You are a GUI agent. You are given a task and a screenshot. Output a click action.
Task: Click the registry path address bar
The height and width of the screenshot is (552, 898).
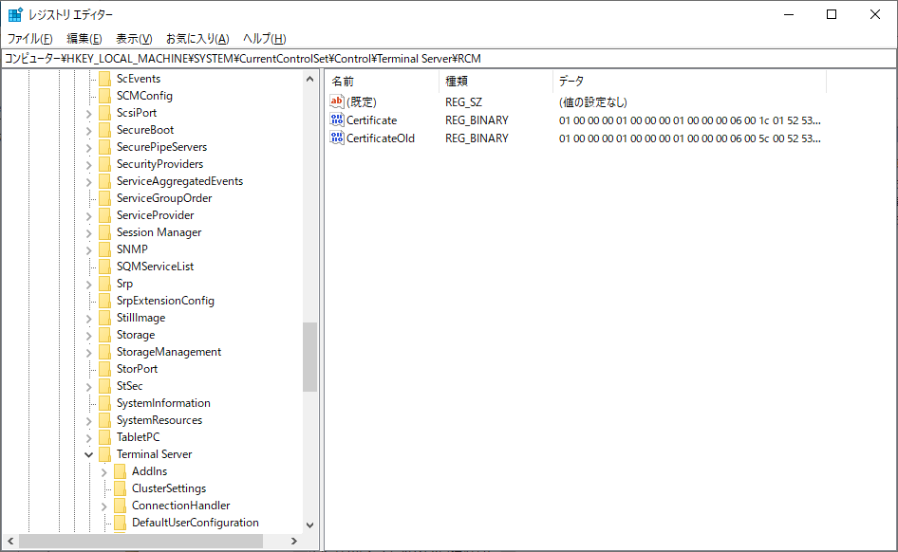[x=449, y=59]
